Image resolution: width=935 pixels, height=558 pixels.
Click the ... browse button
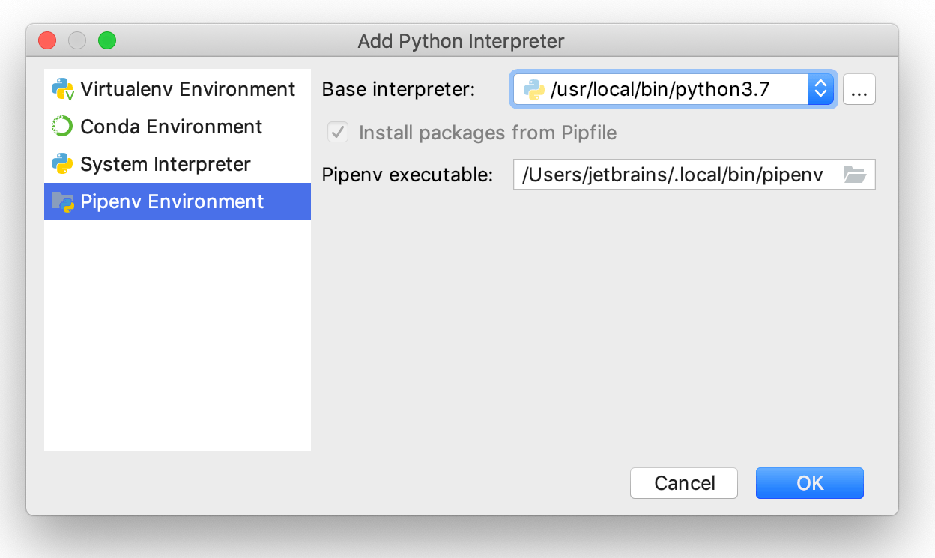859,88
